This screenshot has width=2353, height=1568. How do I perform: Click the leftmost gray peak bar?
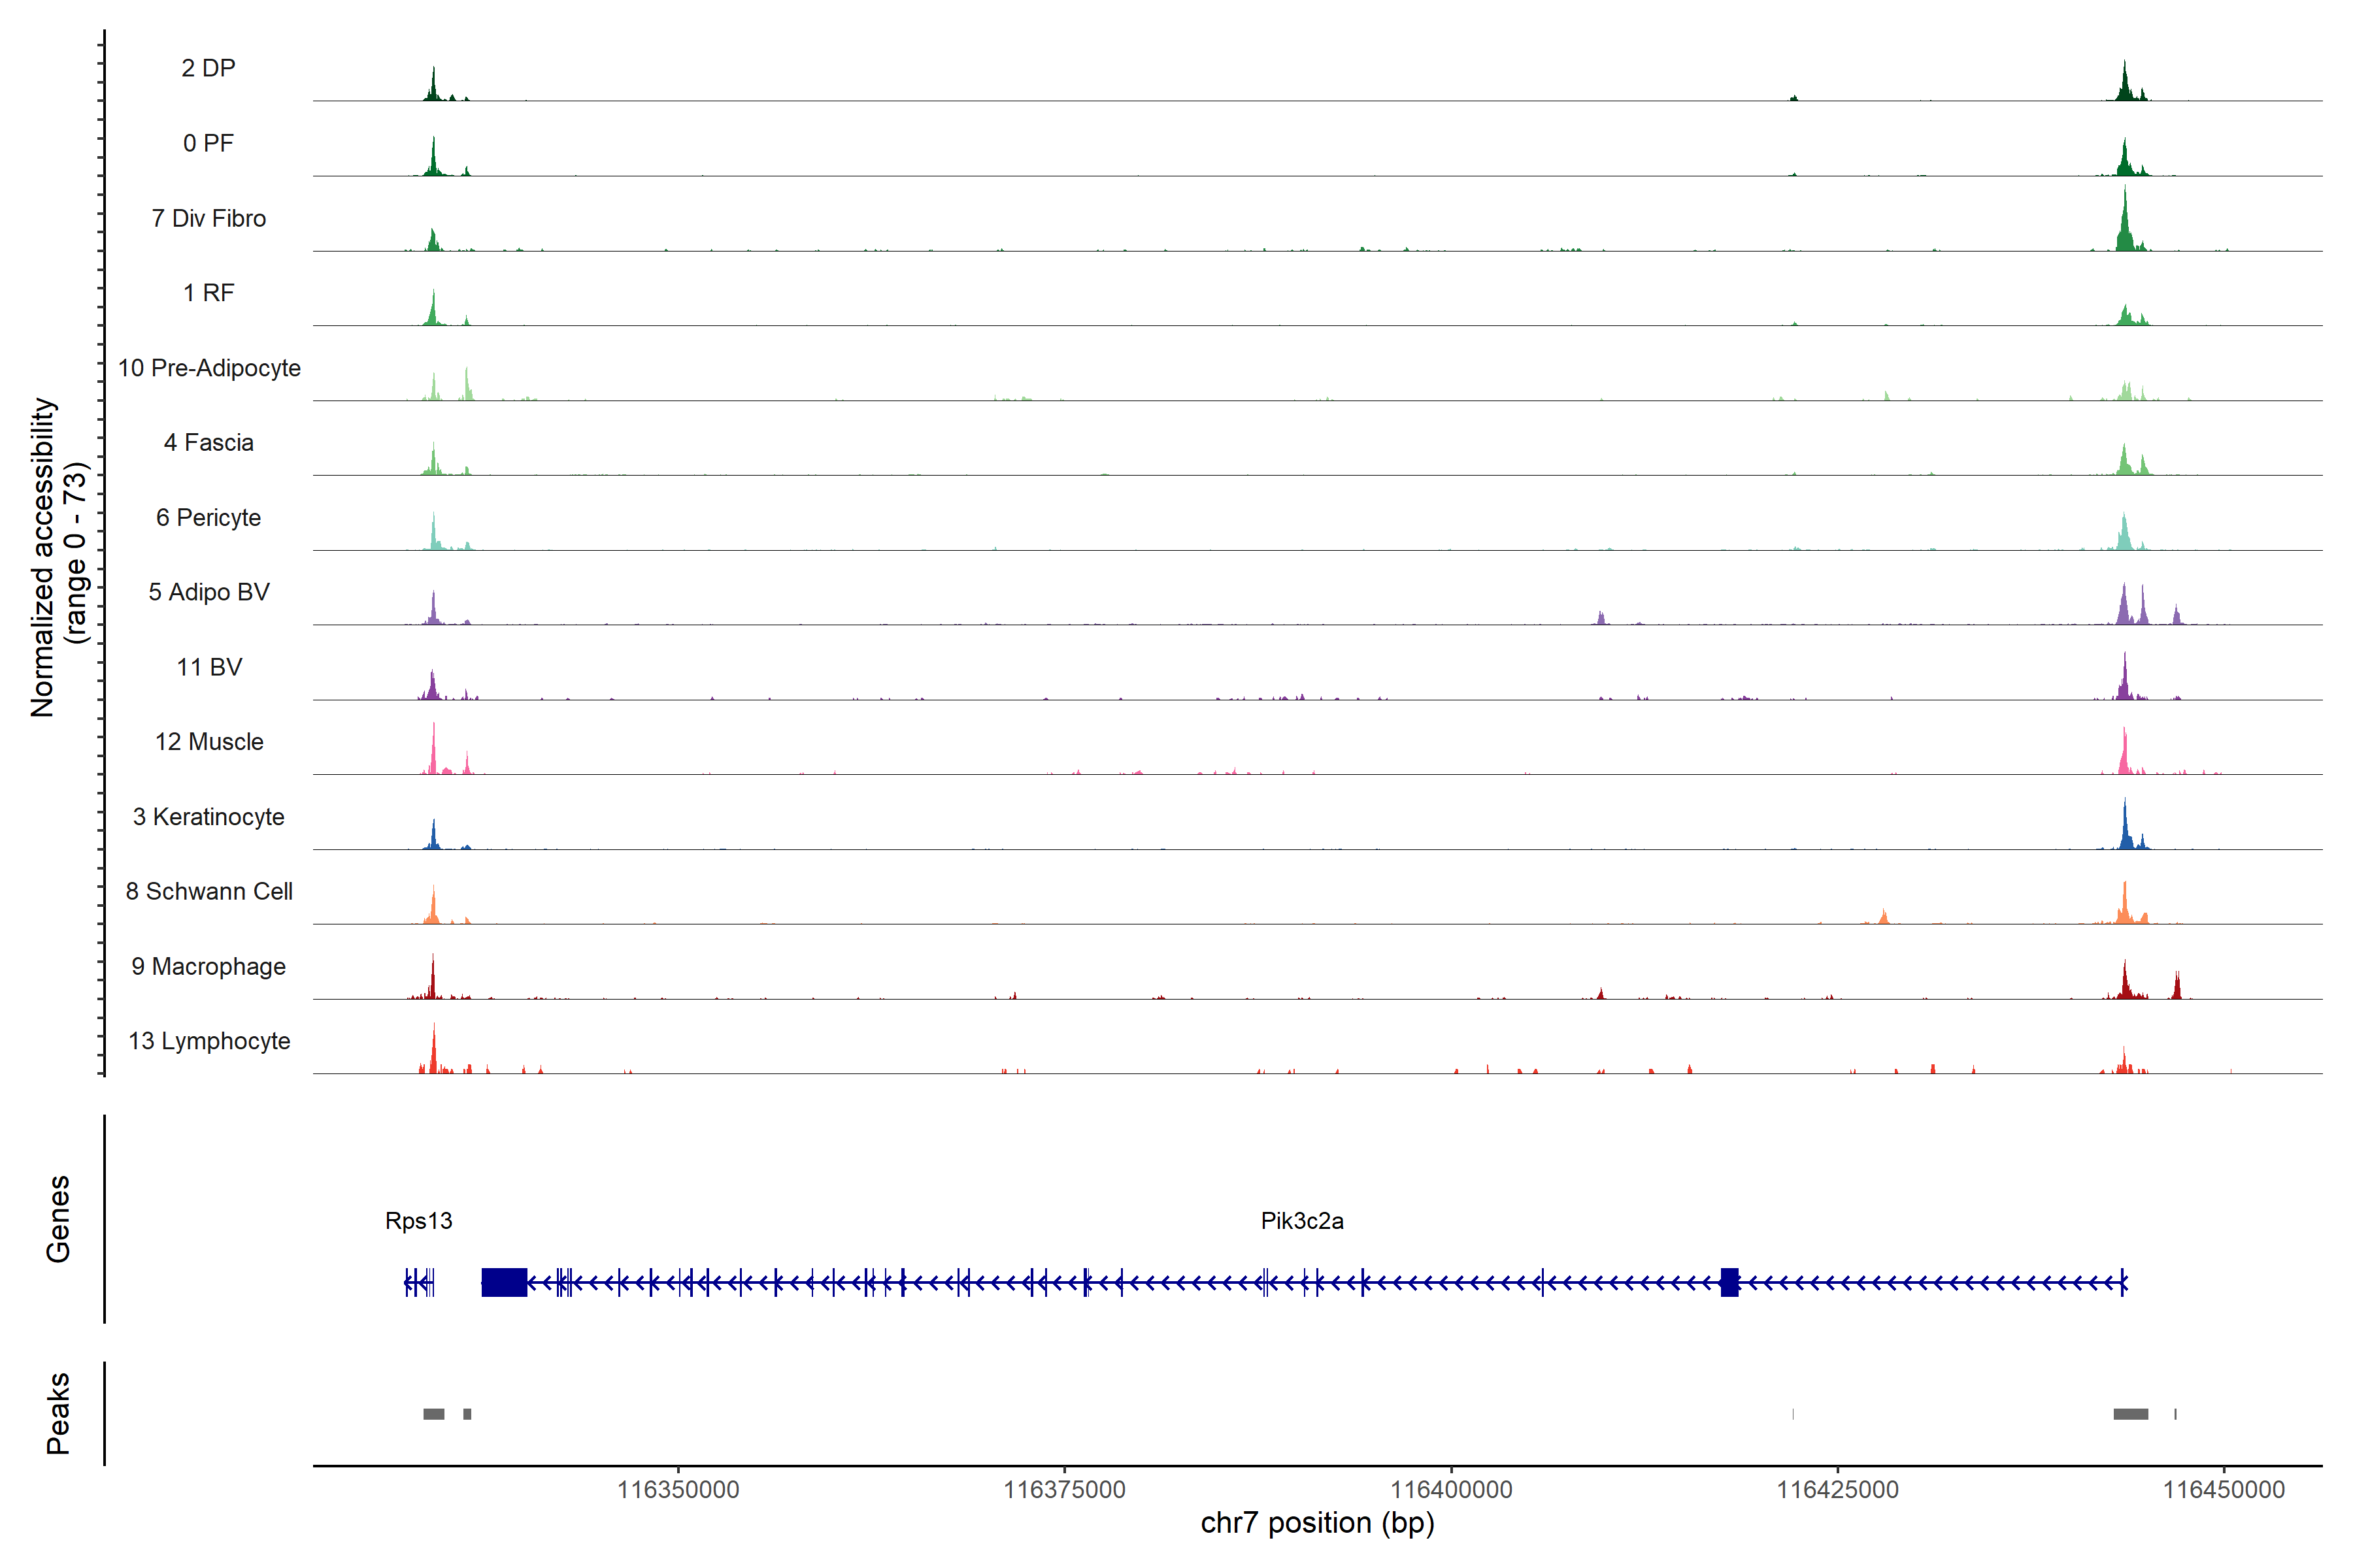point(433,1414)
